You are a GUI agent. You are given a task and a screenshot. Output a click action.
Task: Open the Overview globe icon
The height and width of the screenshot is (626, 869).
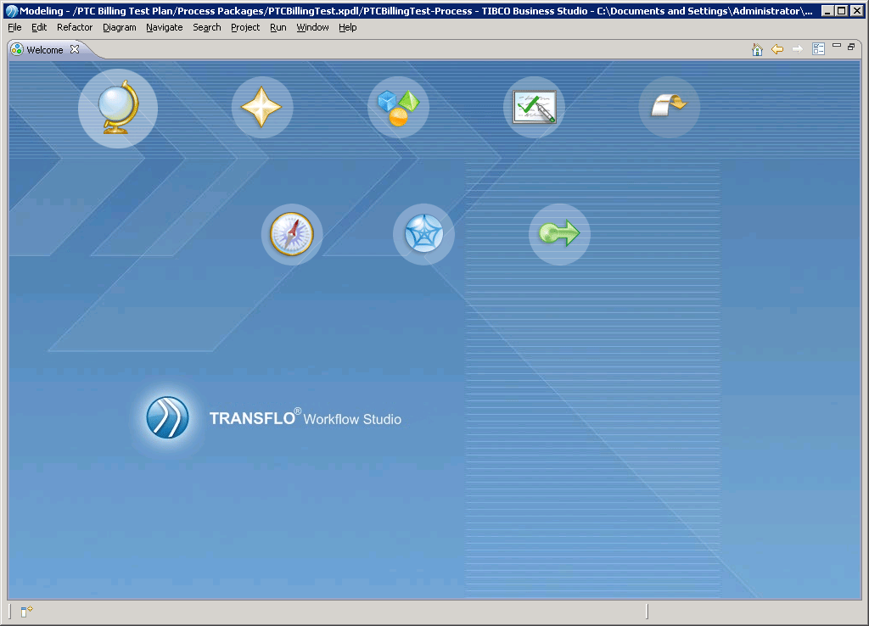point(117,108)
